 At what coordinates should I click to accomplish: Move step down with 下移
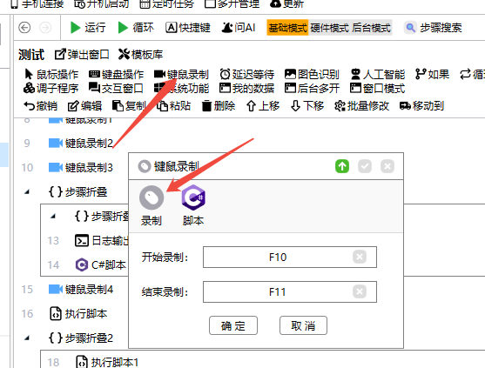click(307, 106)
